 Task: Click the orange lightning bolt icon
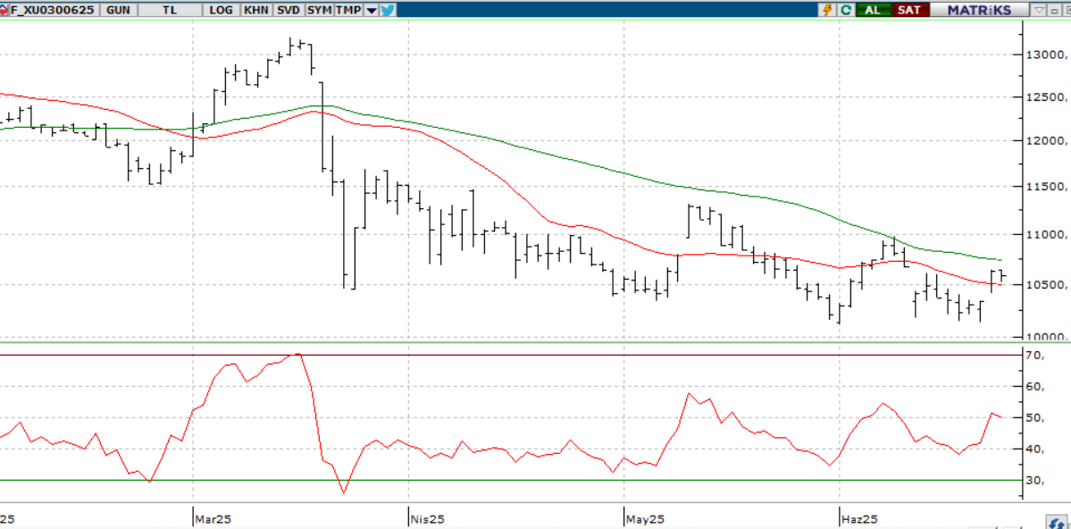pyautogui.click(x=829, y=10)
